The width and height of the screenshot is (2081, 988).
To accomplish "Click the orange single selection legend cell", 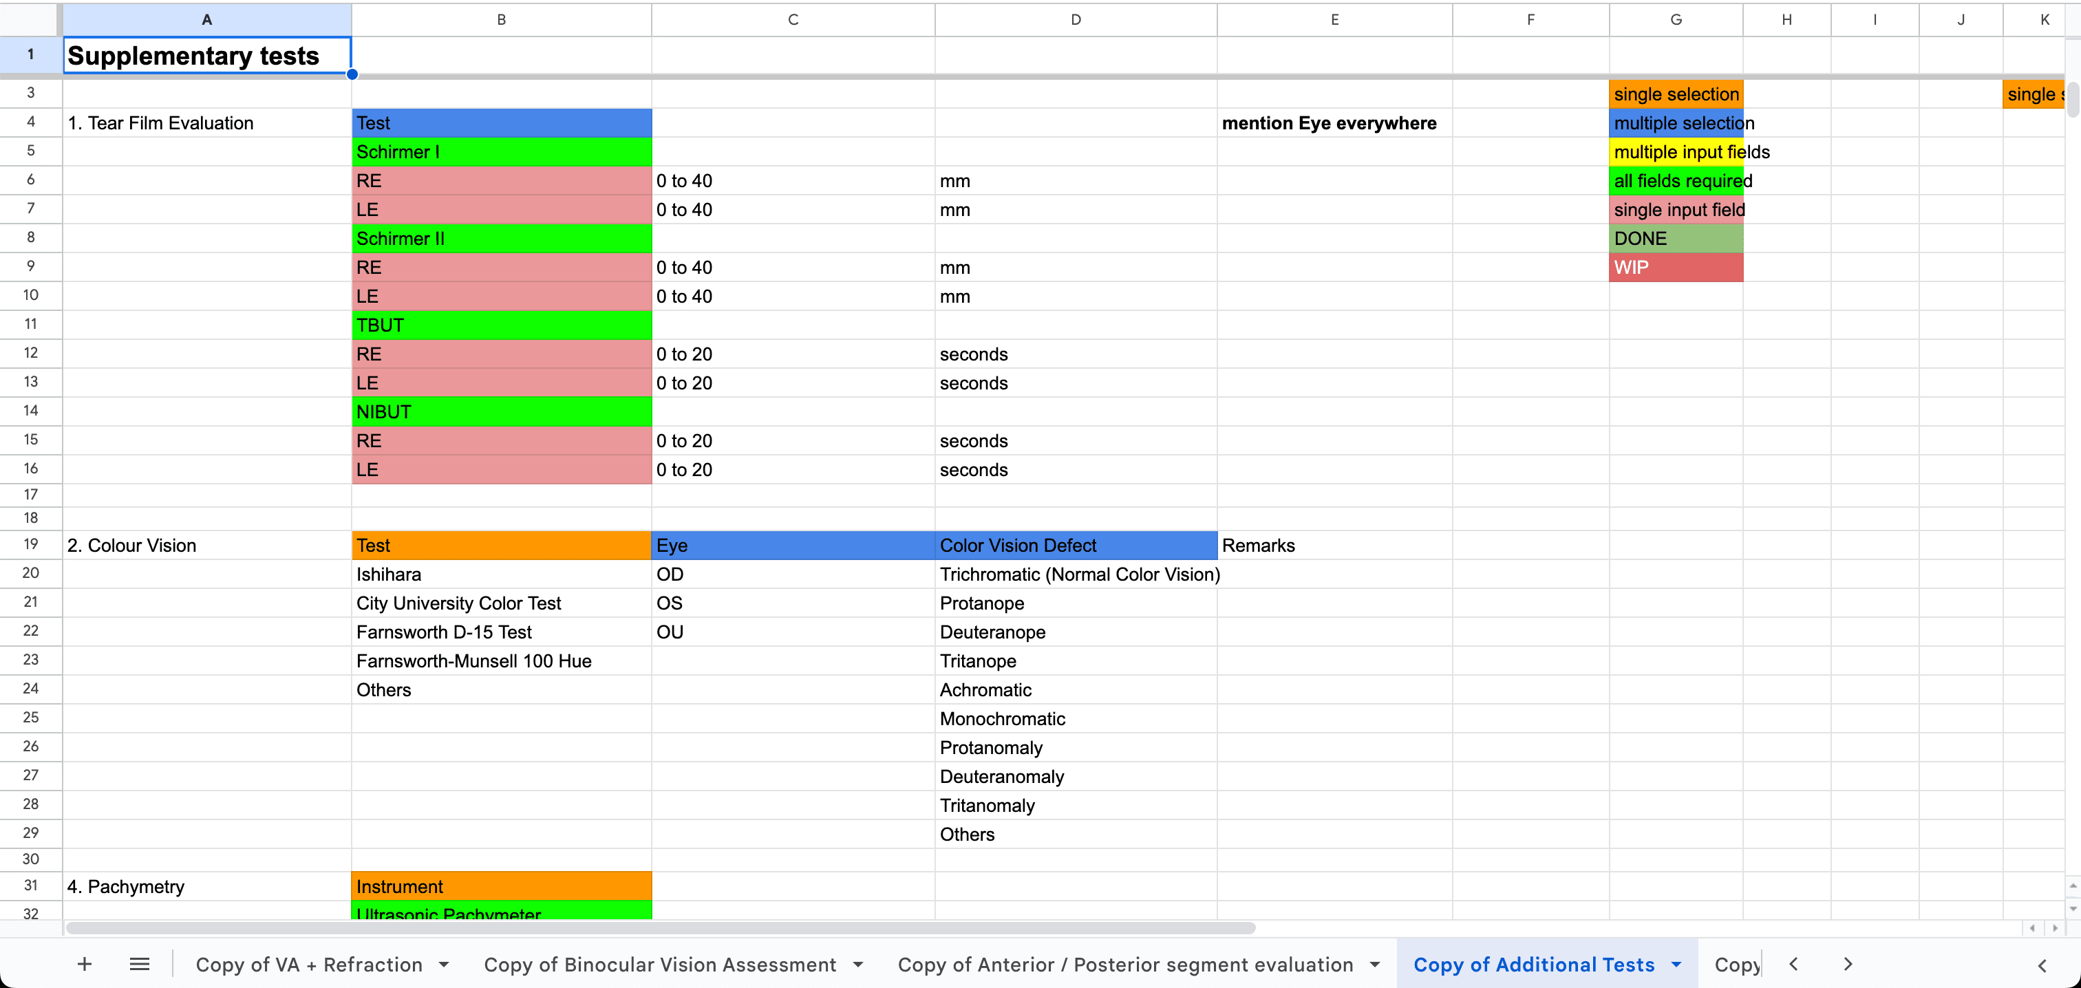I will point(1676,94).
